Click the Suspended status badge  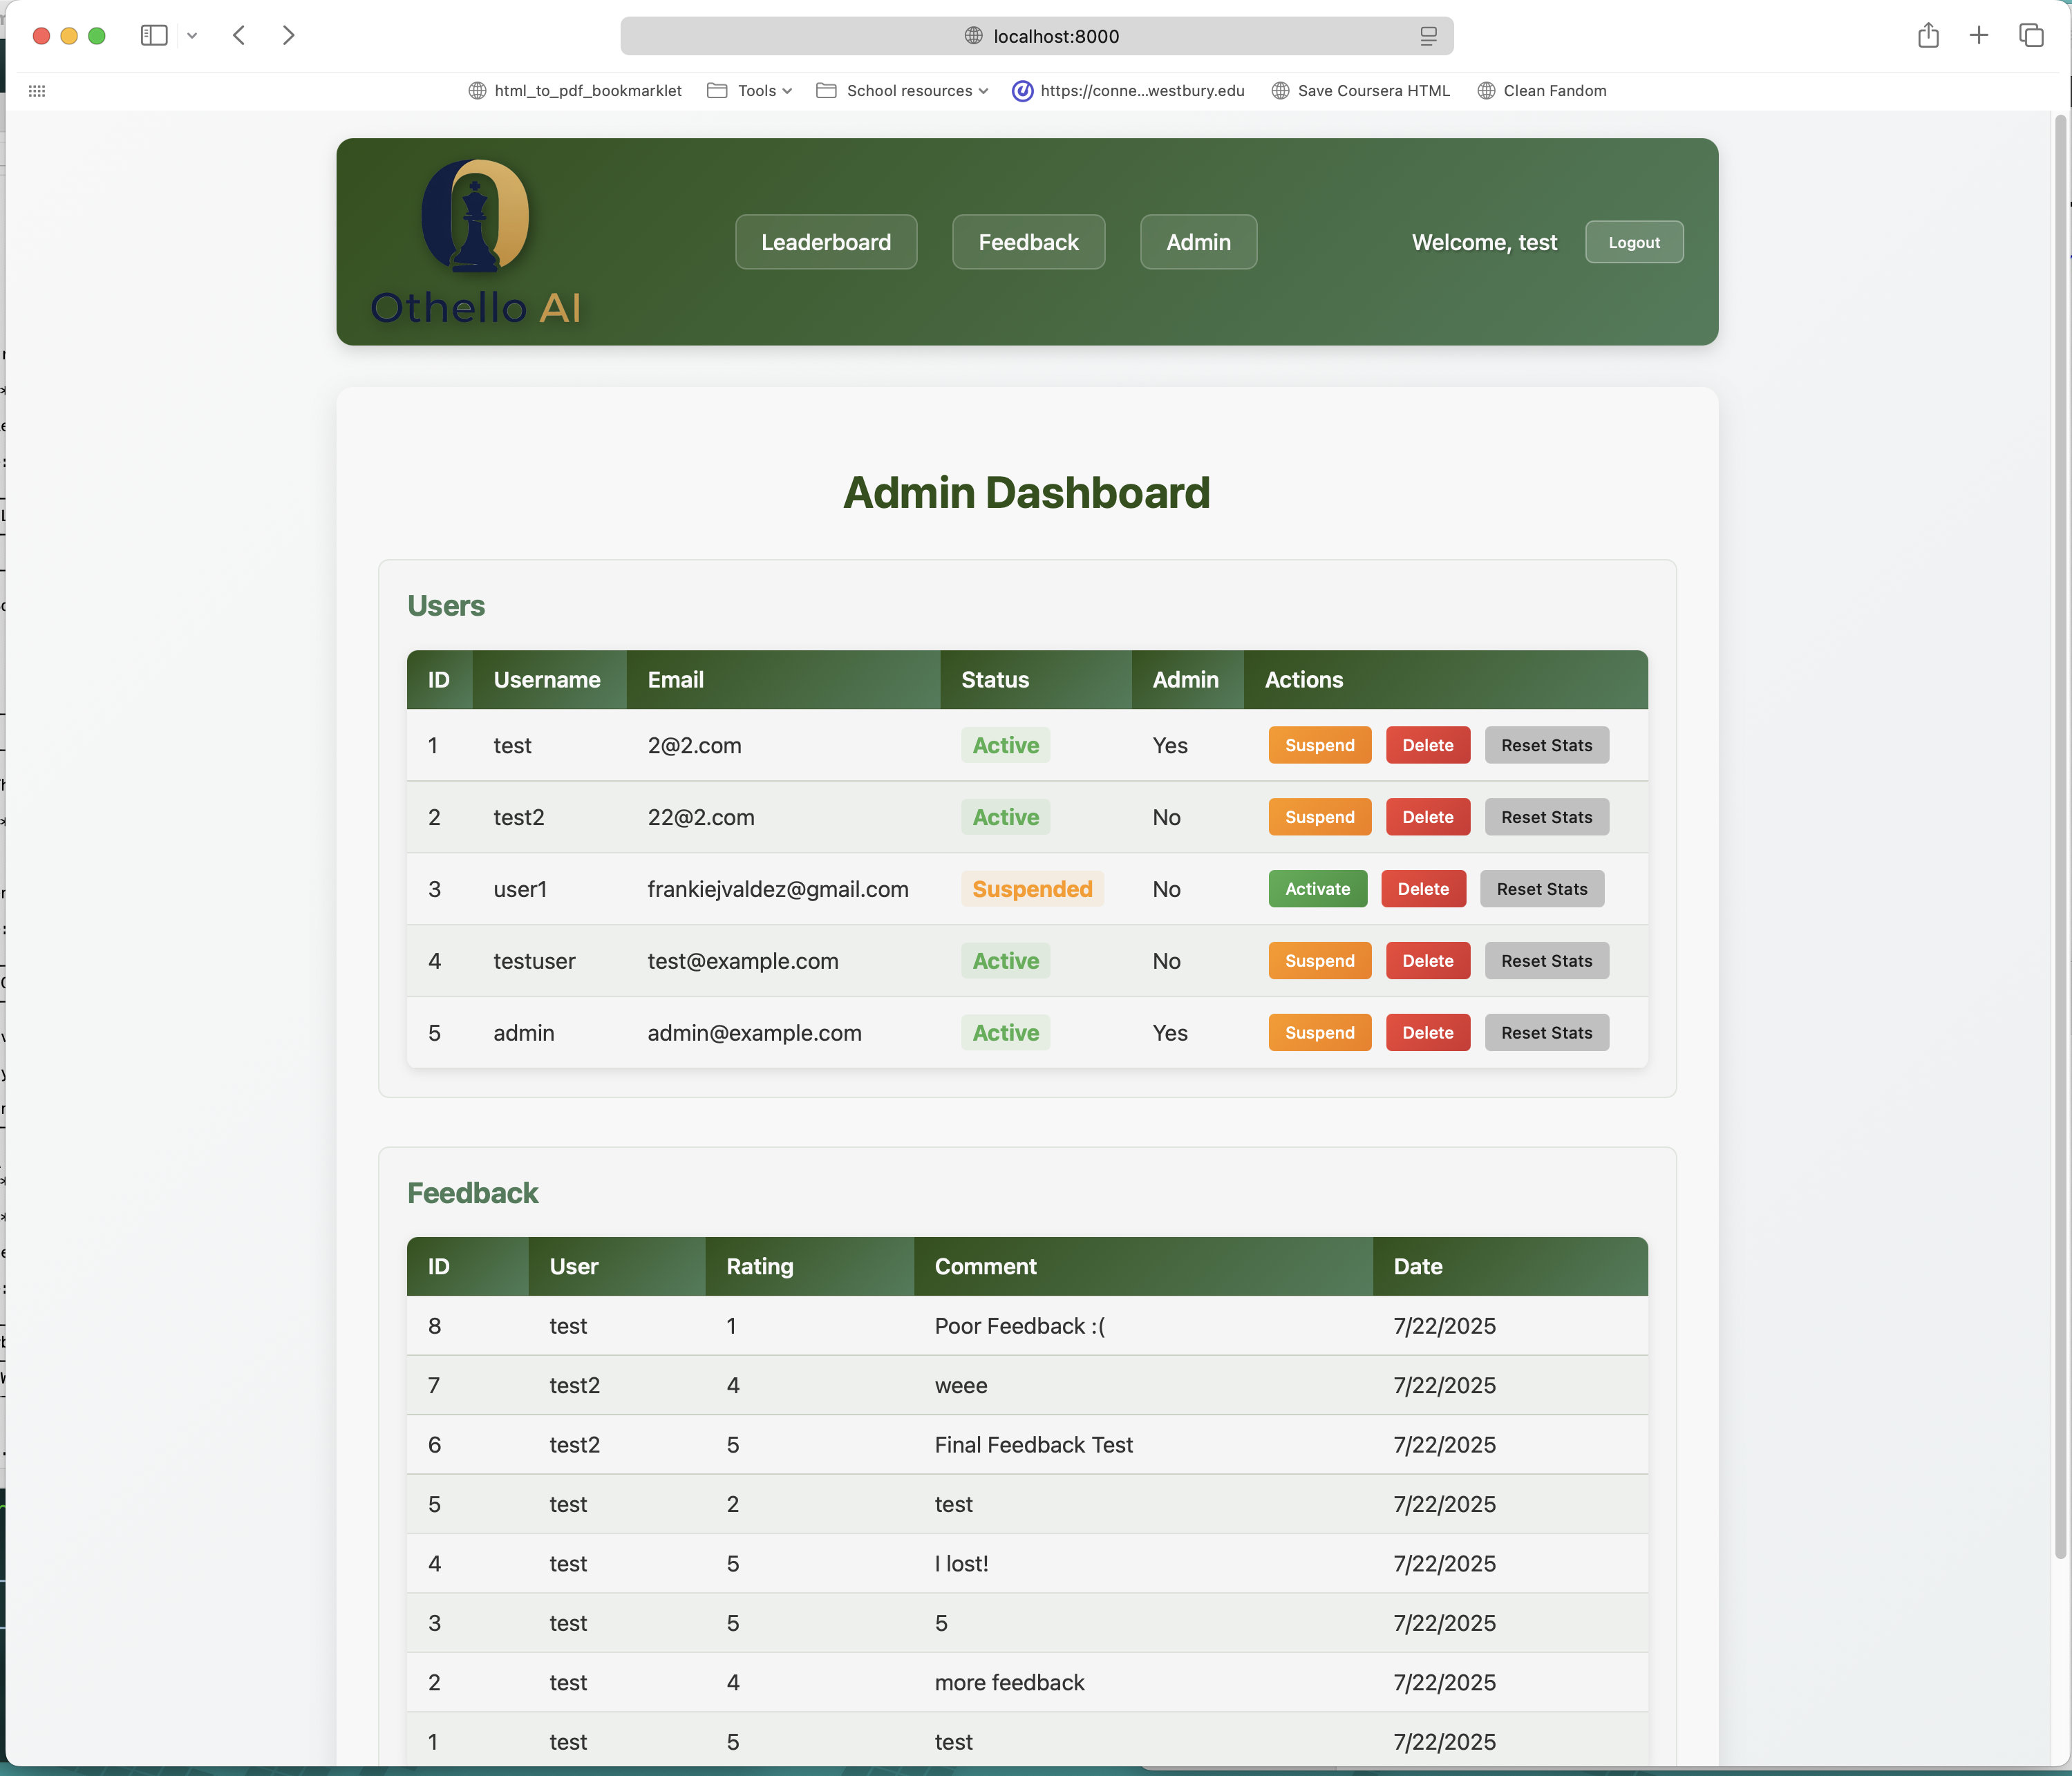click(1032, 889)
